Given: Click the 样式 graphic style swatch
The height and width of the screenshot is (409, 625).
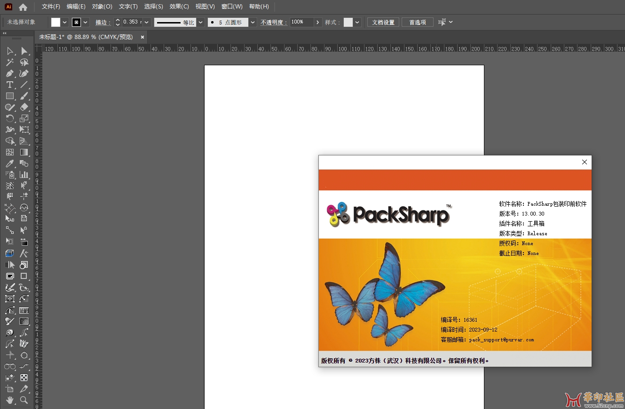Looking at the screenshot, I should coord(348,22).
